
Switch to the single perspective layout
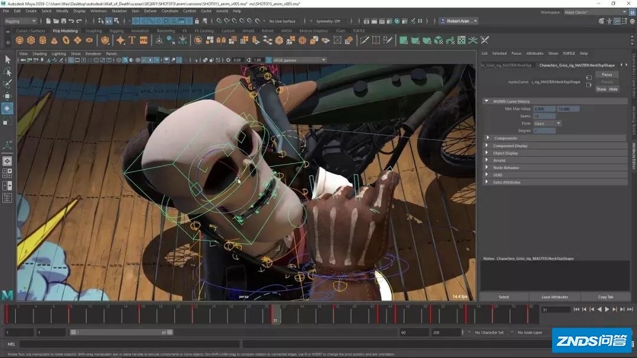[7, 161]
